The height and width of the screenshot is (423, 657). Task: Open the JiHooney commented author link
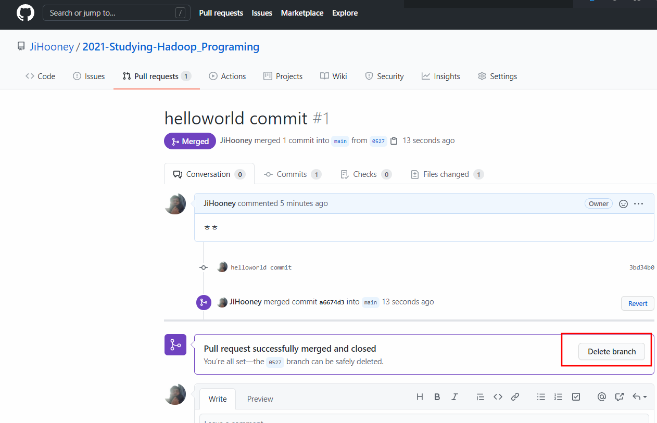pos(220,203)
